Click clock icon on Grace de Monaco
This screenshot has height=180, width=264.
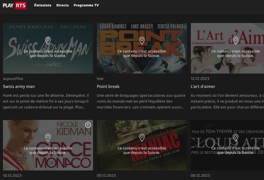pyautogui.click(x=88, y=125)
